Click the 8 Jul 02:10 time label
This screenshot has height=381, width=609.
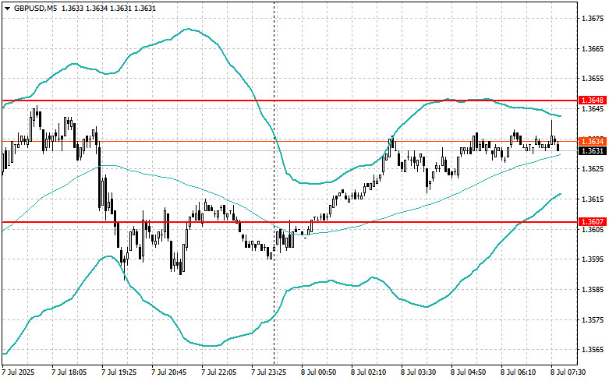pyautogui.click(x=369, y=372)
